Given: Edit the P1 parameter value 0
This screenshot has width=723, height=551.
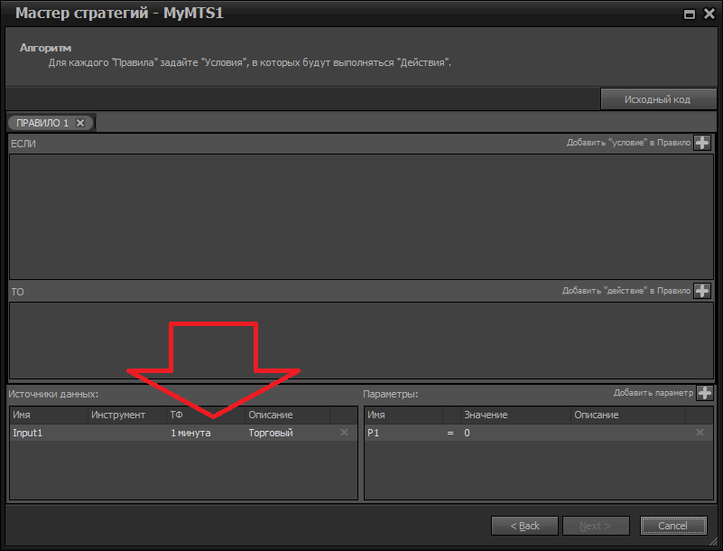Looking at the screenshot, I should (x=514, y=434).
